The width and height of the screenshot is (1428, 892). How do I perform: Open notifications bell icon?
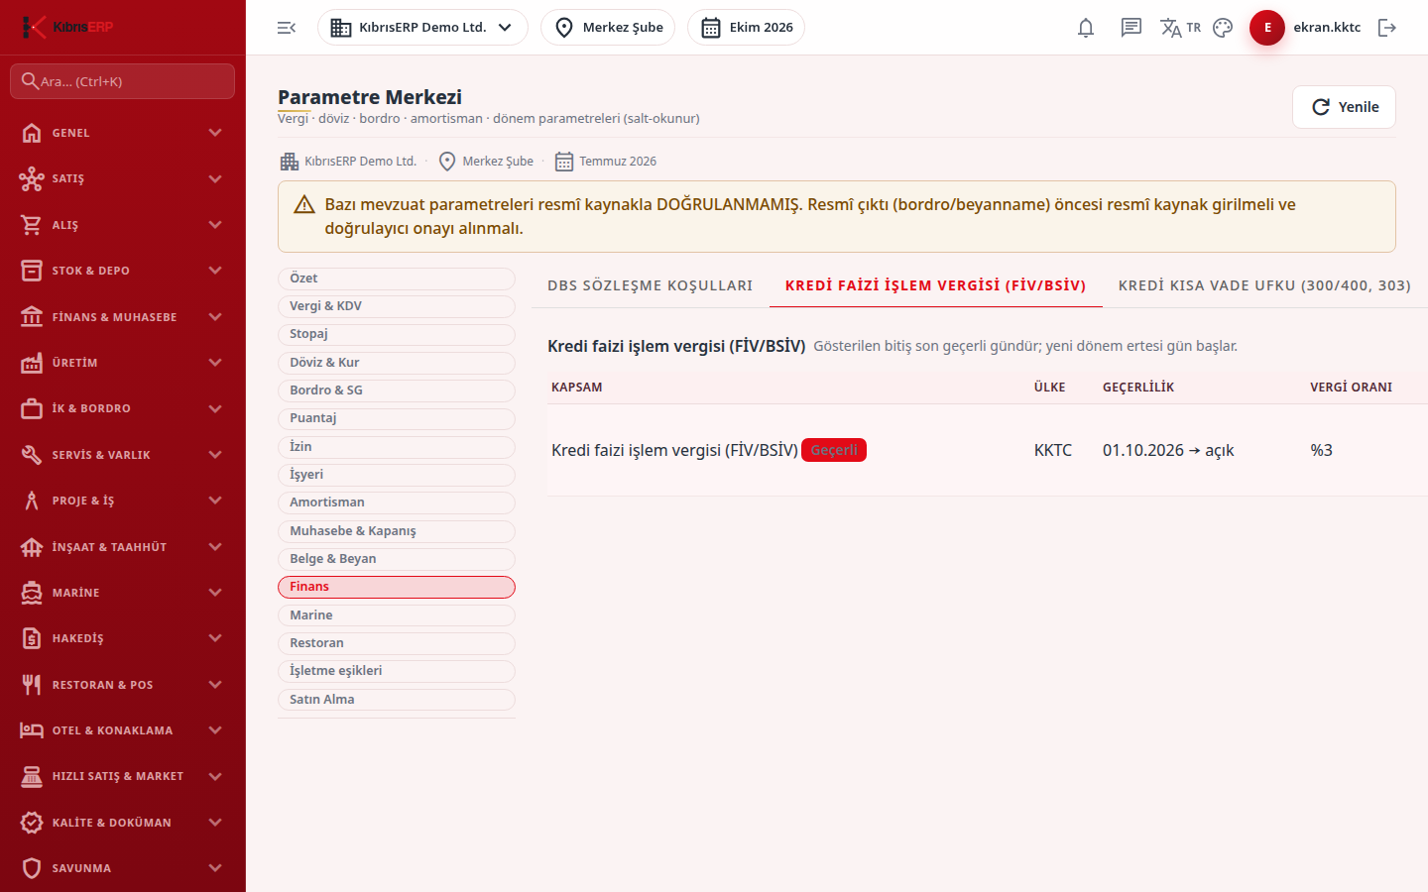[x=1086, y=28]
